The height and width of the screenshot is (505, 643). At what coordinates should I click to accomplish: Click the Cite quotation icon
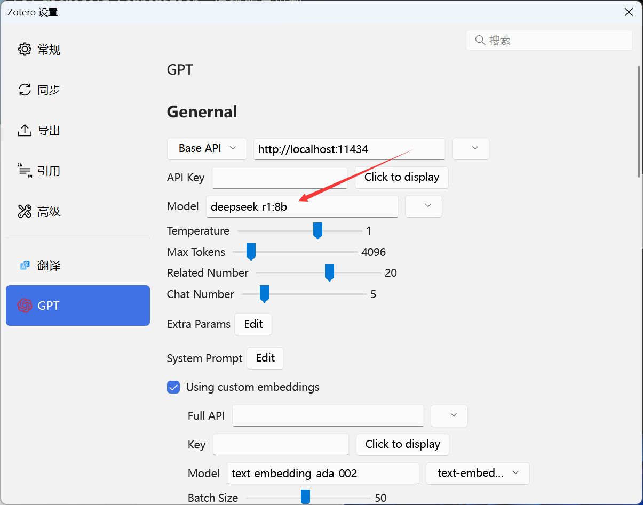click(x=25, y=171)
